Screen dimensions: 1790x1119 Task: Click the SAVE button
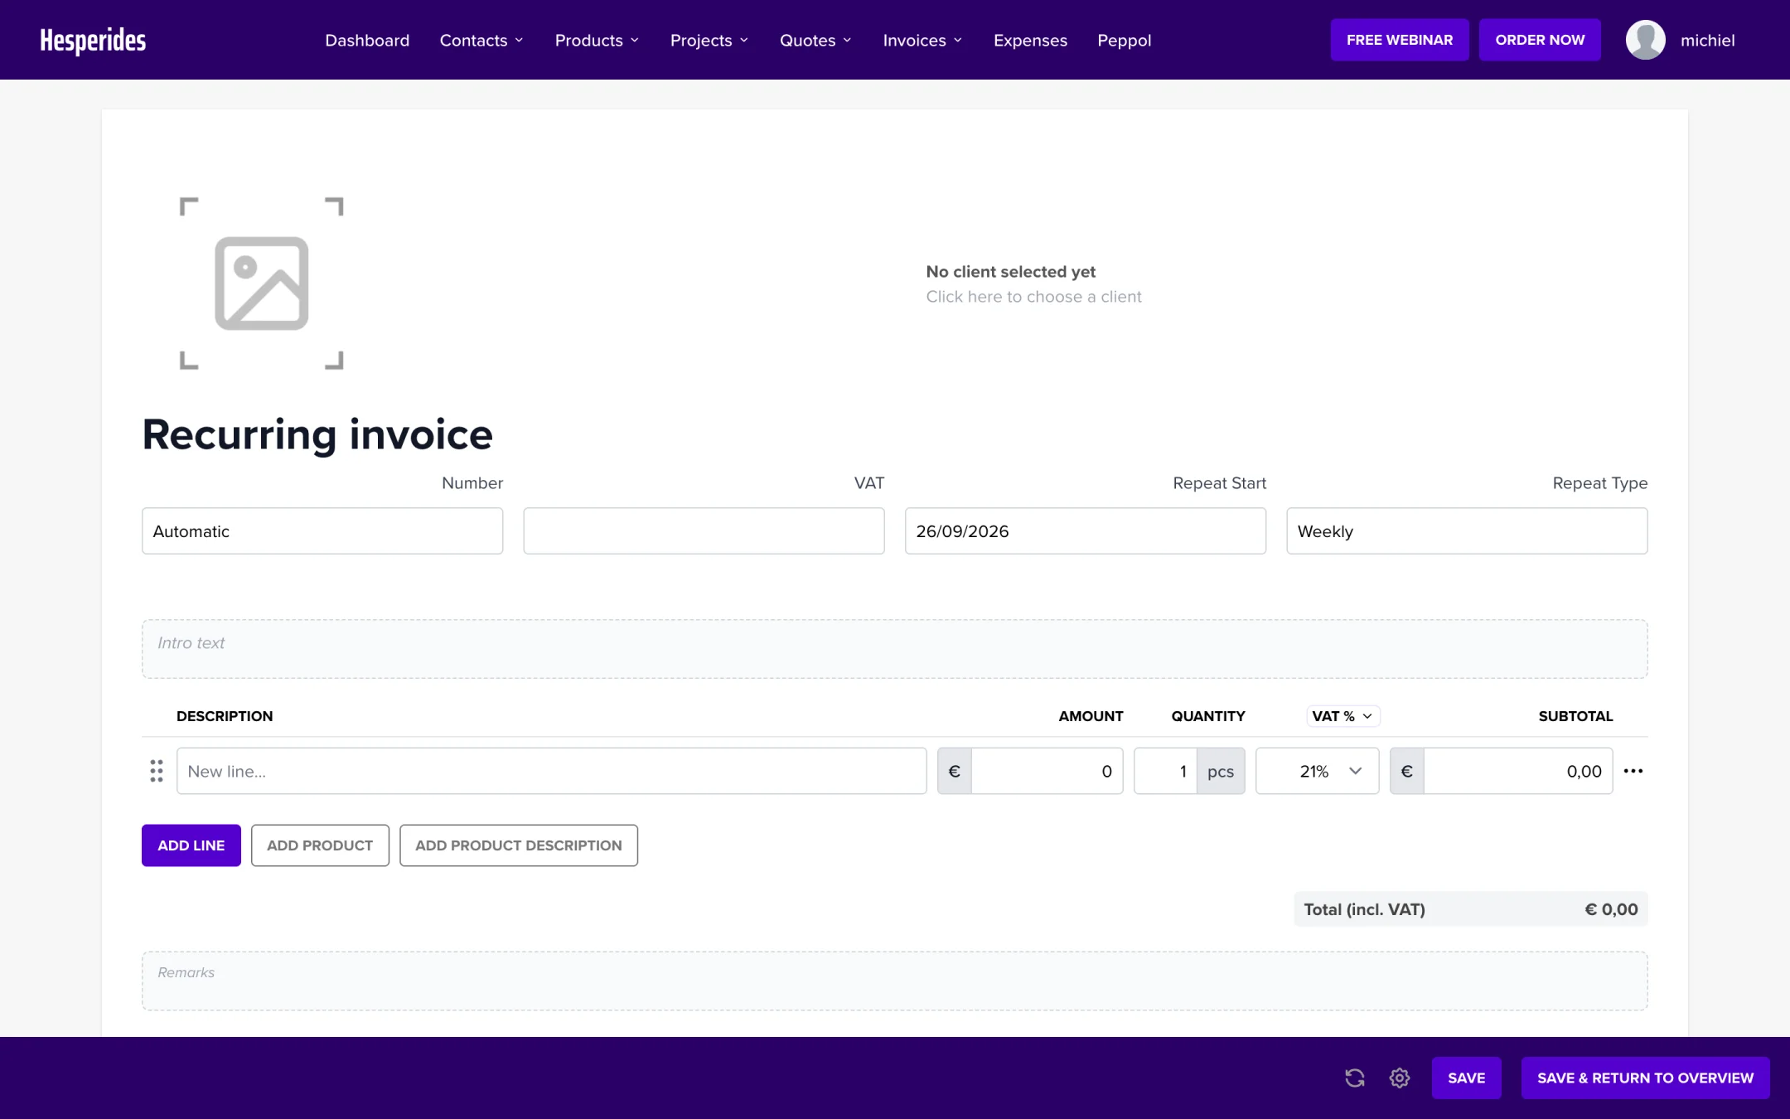(1466, 1078)
